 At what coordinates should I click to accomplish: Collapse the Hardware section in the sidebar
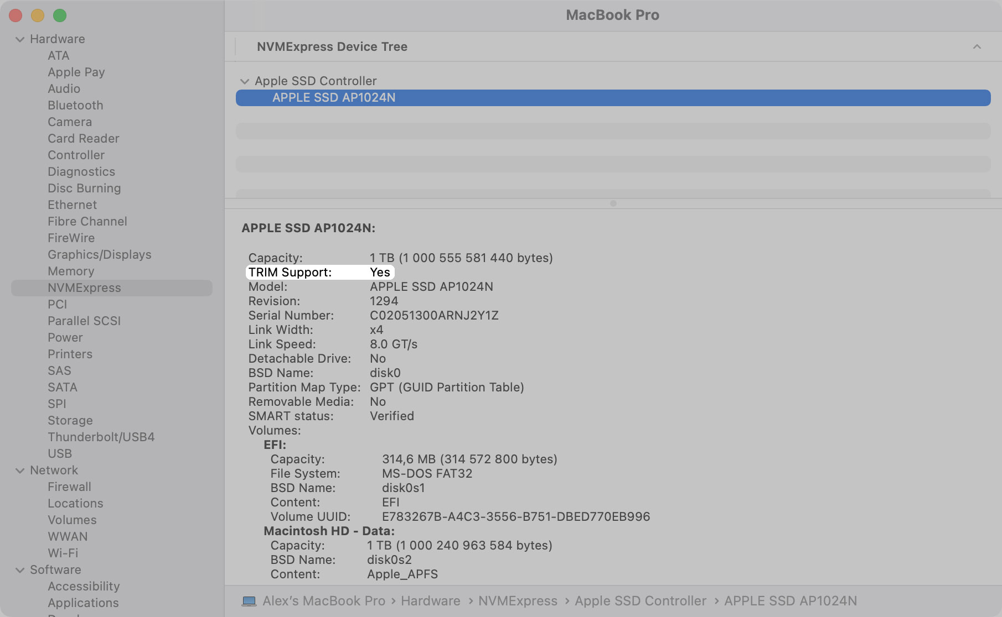click(x=19, y=39)
